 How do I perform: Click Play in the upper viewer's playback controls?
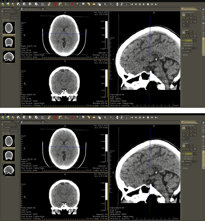[144, 4]
